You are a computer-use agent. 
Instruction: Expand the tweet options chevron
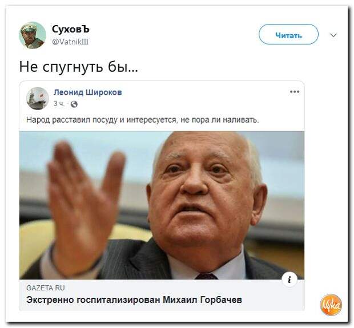click(x=333, y=35)
